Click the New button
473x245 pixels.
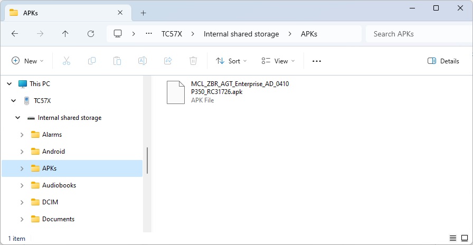click(28, 61)
